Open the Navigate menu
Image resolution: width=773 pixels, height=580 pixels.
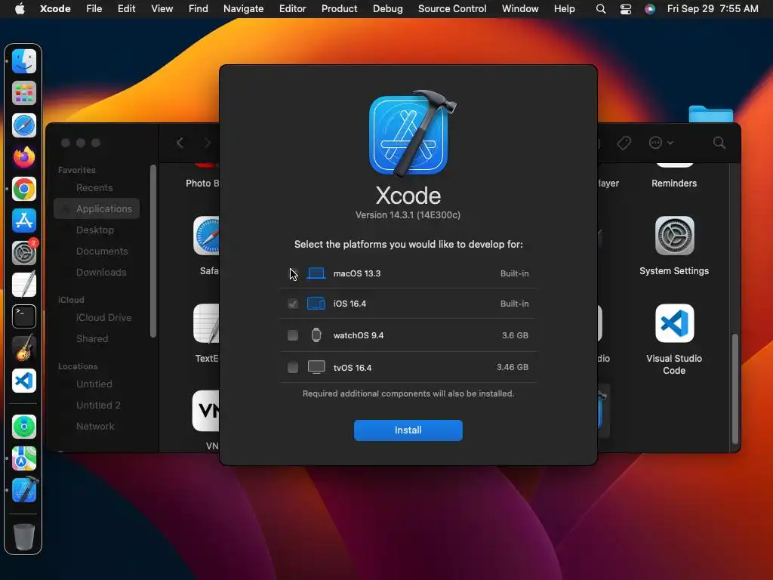pyautogui.click(x=243, y=9)
